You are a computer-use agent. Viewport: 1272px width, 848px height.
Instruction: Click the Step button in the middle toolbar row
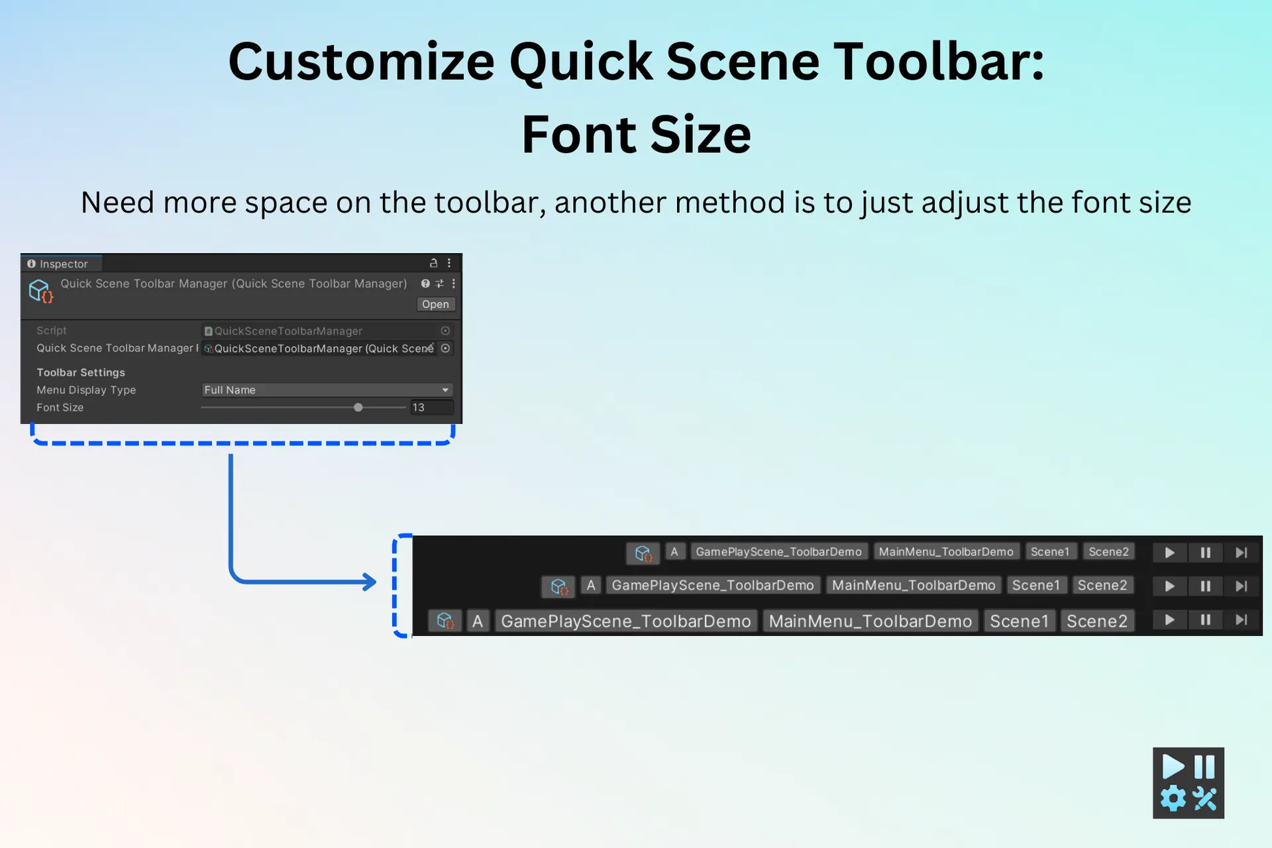[x=1242, y=586]
